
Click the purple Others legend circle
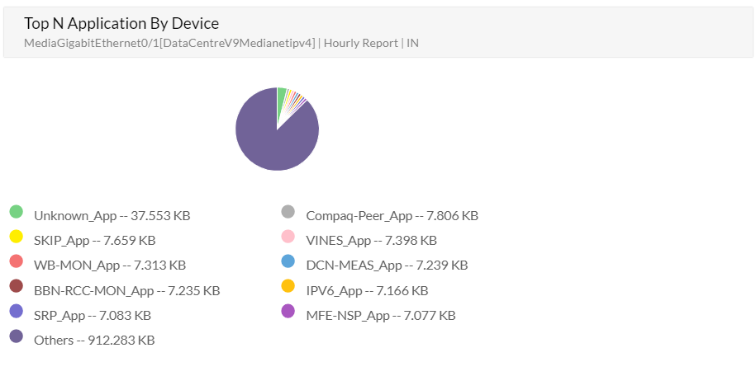coord(16,336)
